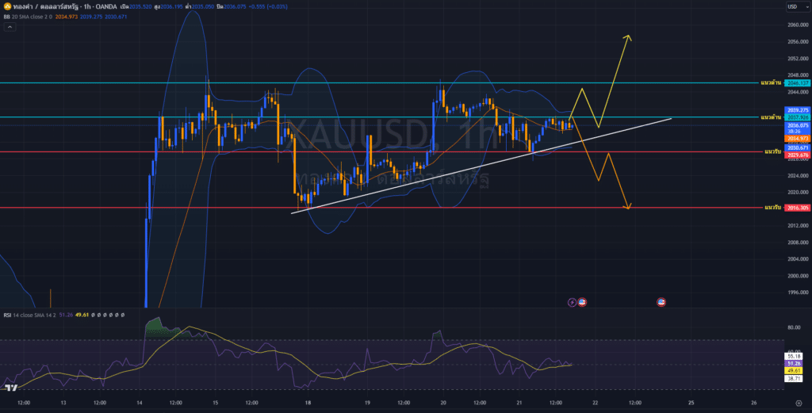Open the TradingView logo at bottom left
Image resolution: width=812 pixels, height=413 pixels.
click(11, 388)
